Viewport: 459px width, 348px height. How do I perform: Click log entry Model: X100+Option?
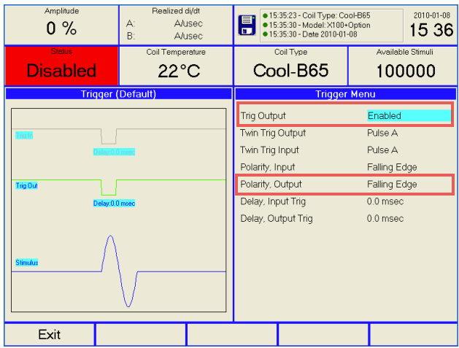[317, 26]
